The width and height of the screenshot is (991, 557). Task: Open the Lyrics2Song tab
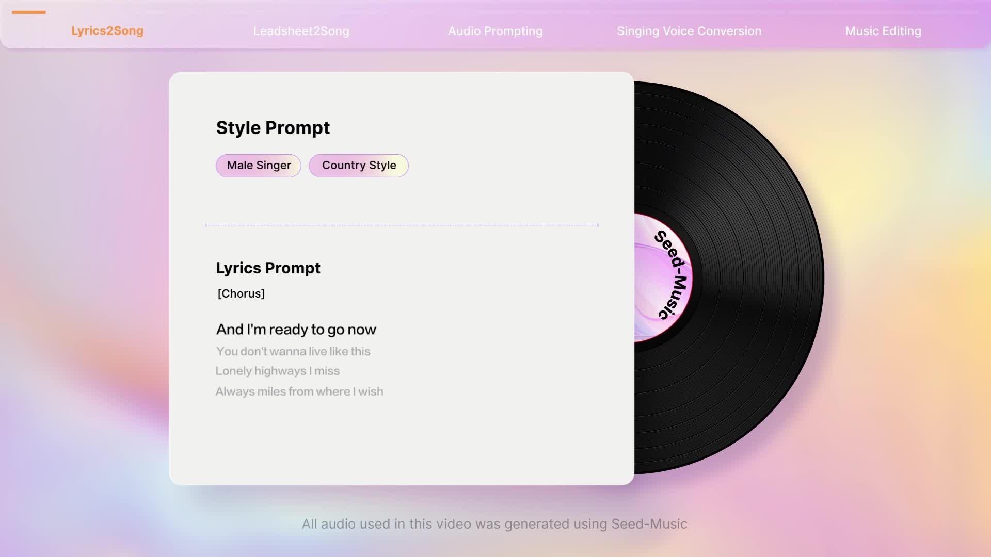pyautogui.click(x=107, y=31)
